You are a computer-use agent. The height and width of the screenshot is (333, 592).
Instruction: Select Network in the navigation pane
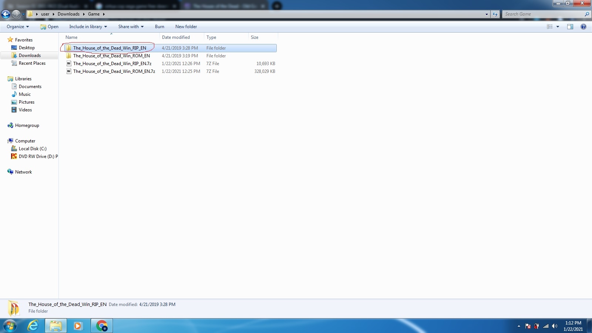pyautogui.click(x=23, y=172)
